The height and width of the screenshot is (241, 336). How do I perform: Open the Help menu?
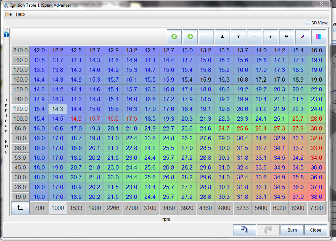click(x=20, y=14)
